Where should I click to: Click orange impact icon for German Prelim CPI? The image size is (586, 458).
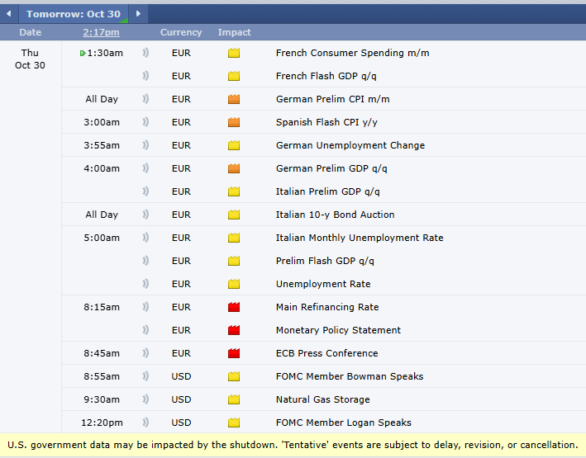(234, 99)
